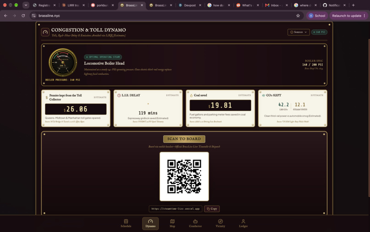Open the Schedule section in bottom navigation
This screenshot has width=370, height=232.
(x=126, y=223)
